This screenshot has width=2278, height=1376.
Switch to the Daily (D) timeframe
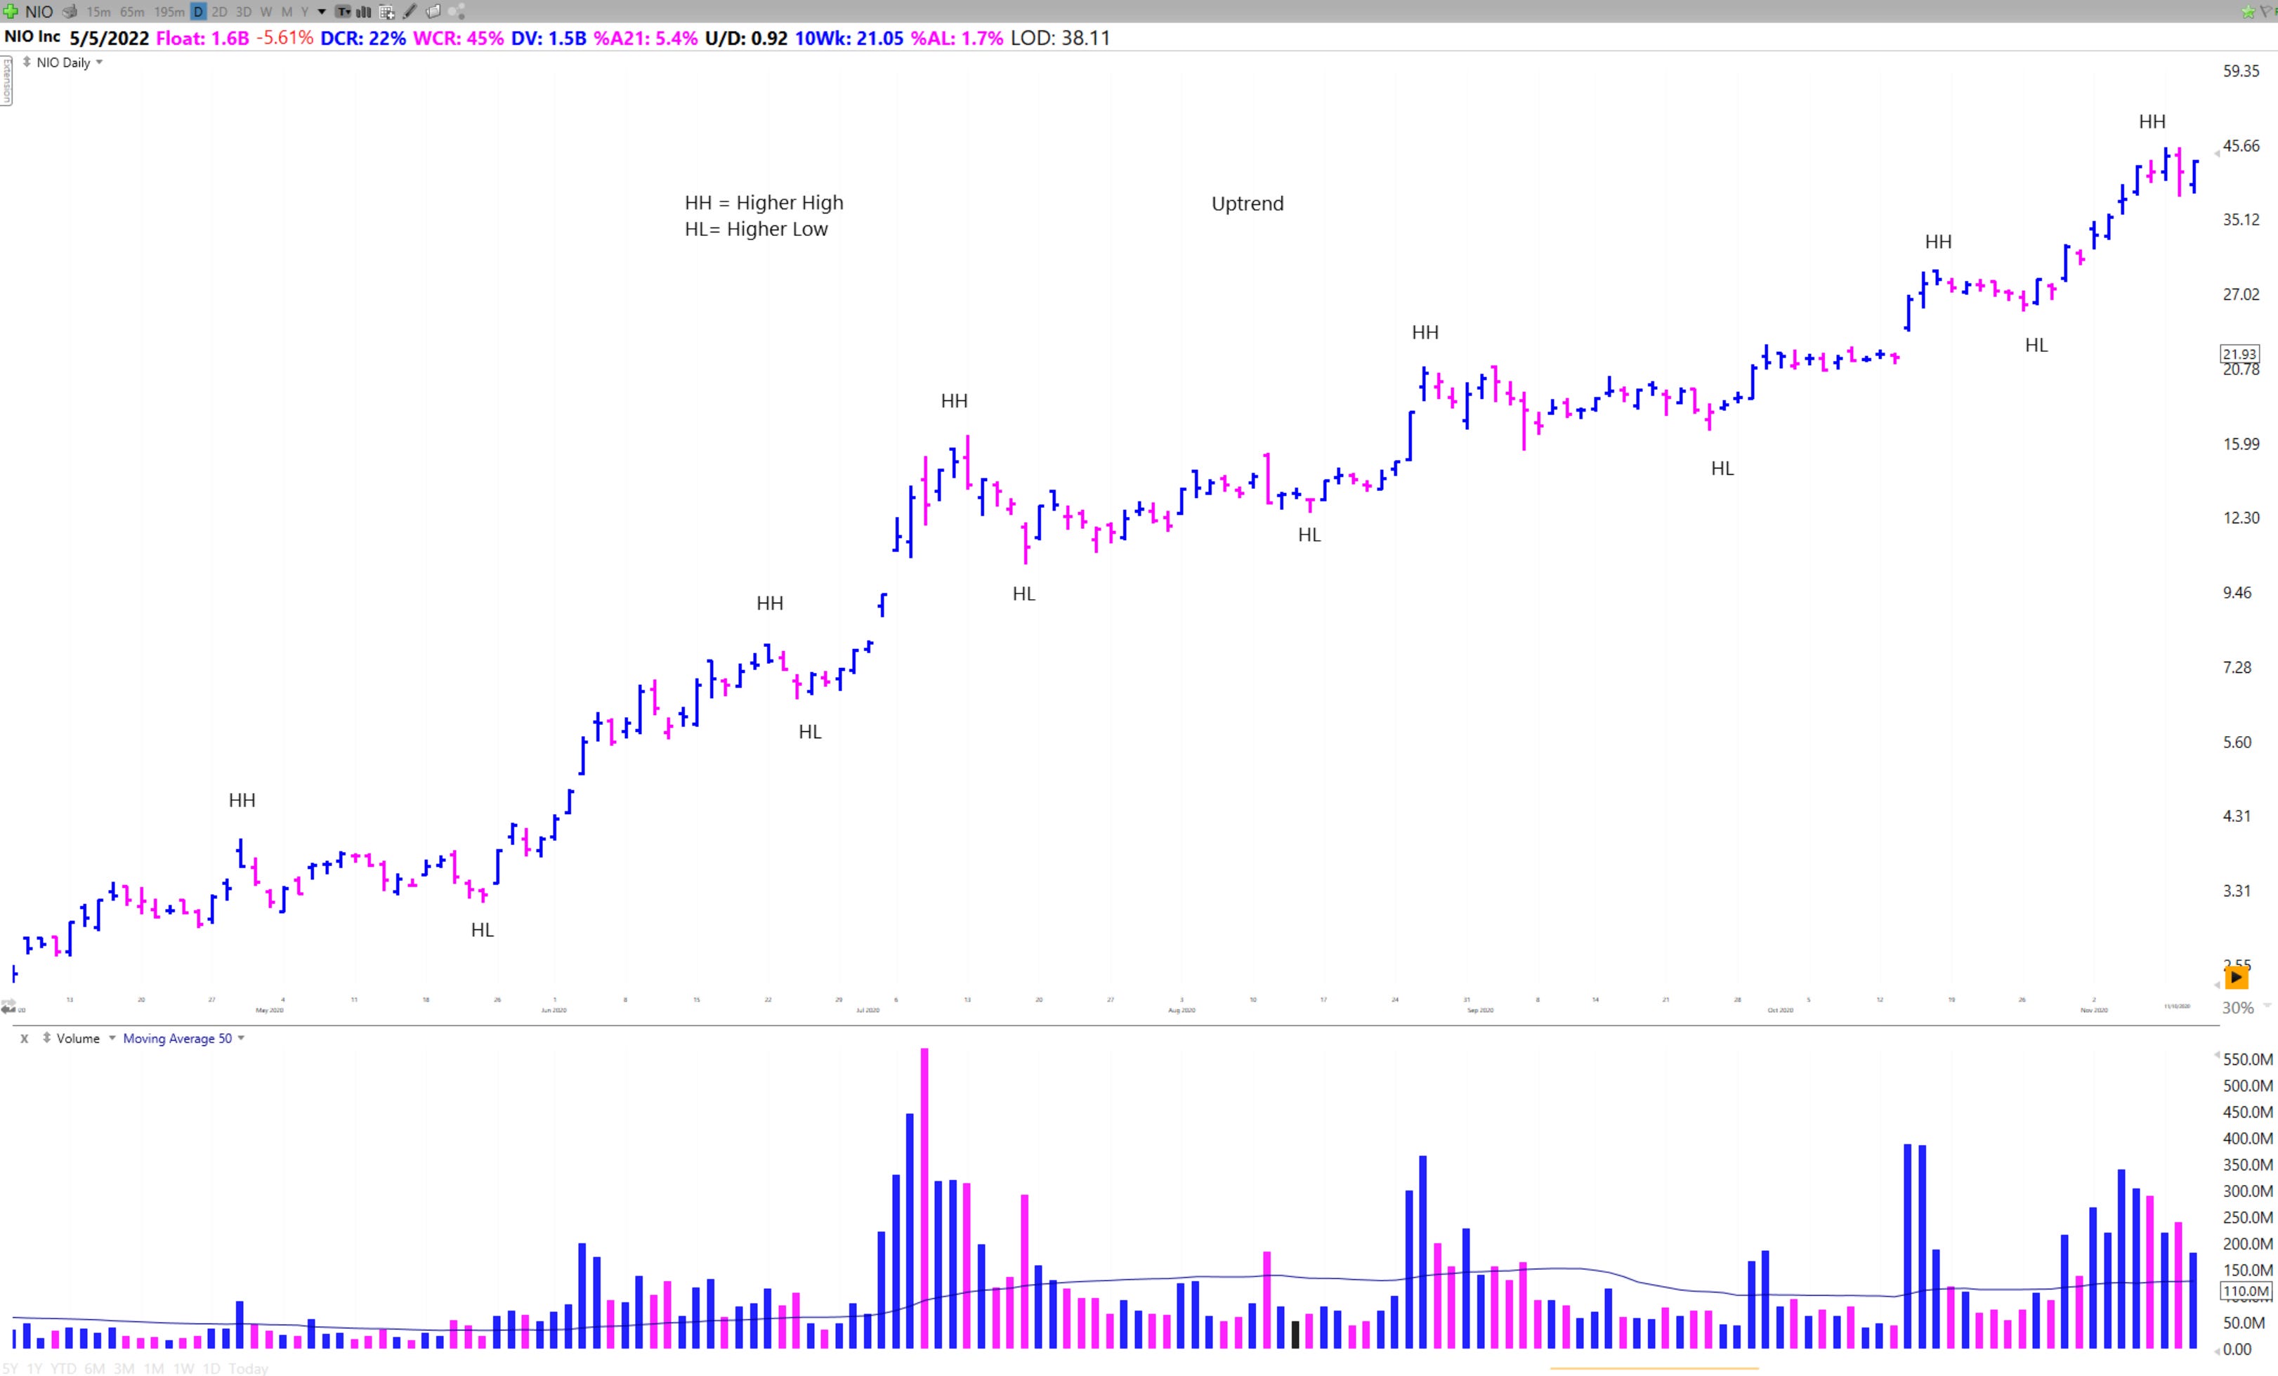(x=197, y=12)
